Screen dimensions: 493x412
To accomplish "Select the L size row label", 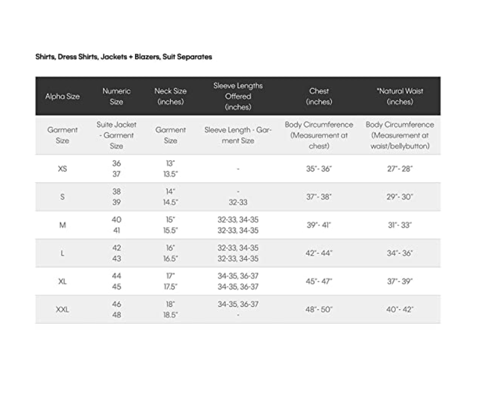I will coord(62,253).
